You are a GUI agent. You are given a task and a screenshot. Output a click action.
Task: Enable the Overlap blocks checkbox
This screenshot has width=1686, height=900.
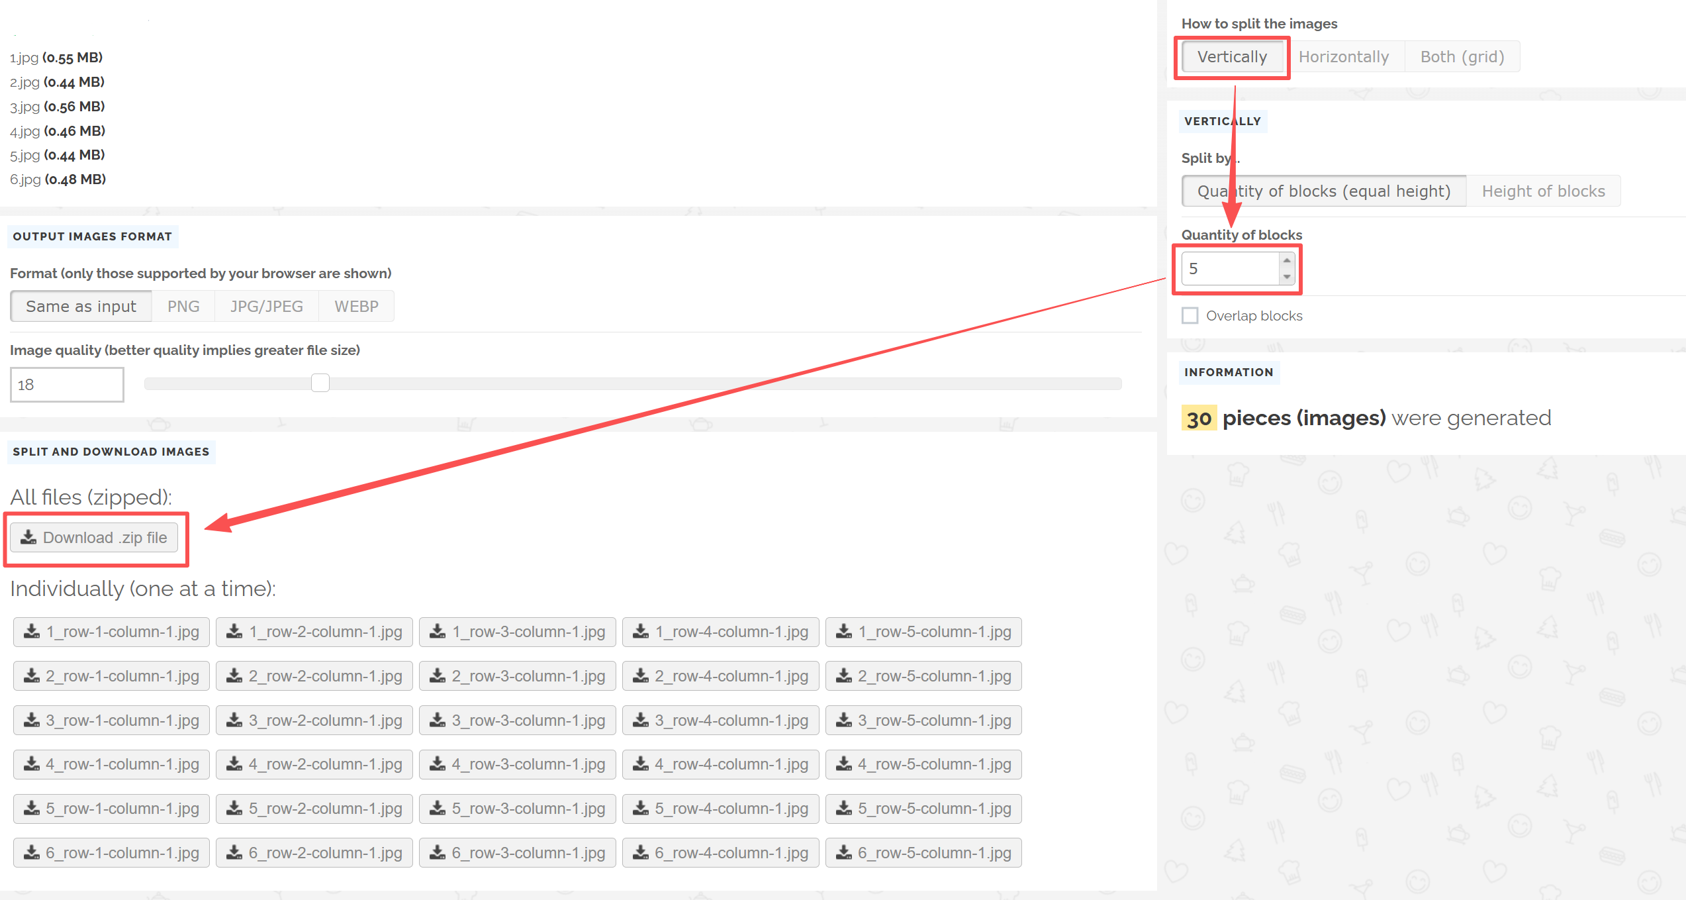pyautogui.click(x=1190, y=316)
